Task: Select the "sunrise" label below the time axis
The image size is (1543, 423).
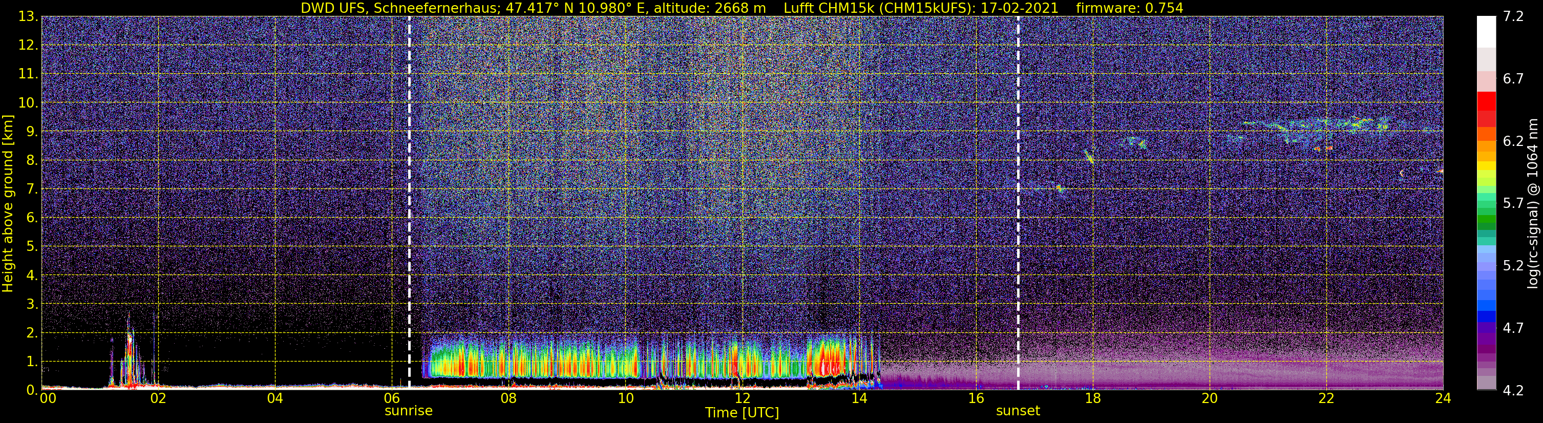Action: [409, 410]
